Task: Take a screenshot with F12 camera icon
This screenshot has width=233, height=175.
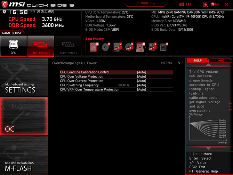Action: coord(185,4)
